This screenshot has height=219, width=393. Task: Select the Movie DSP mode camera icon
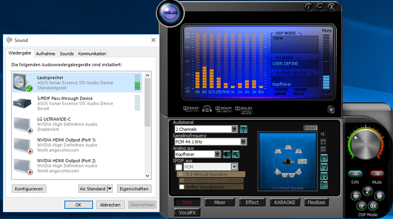pos(379,195)
